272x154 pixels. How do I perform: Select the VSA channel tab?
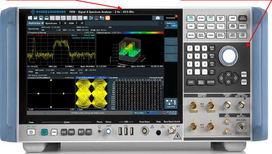point(72,23)
